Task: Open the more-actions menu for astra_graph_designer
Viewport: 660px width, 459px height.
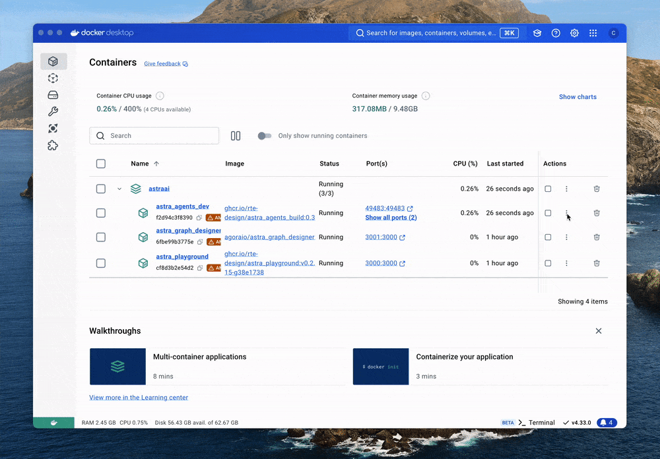Action: (x=566, y=237)
